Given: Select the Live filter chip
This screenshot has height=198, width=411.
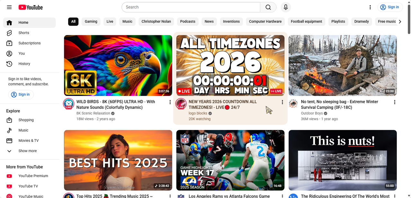Looking at the screenshot, I should pyautogui.click(x=110, y=22).
